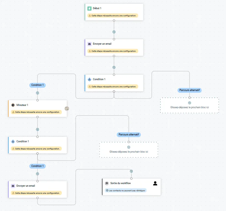
Task: Open the bottom Envoyer un email block
Action: pyautogui.click(x=37, y=190)
